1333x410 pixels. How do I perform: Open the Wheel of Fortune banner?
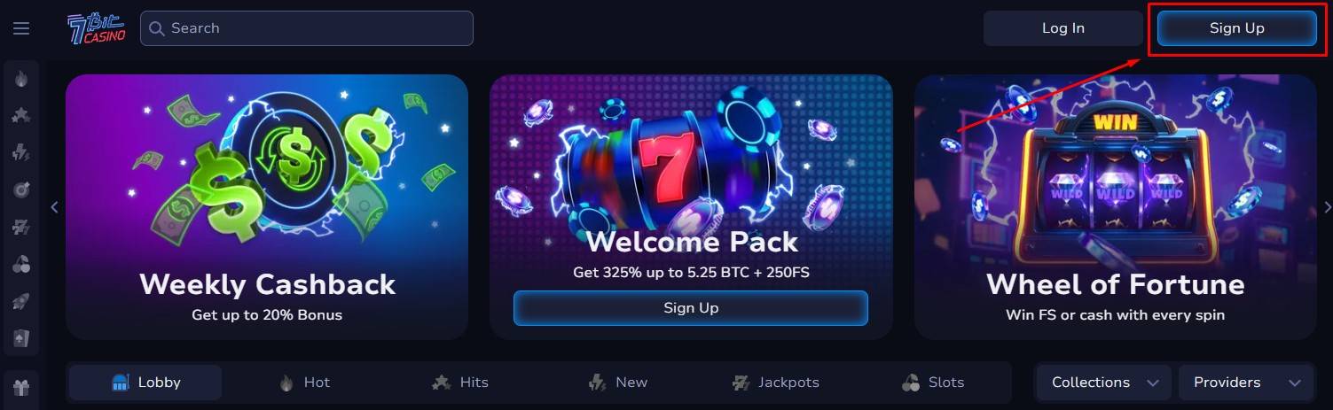pos(1115,207)
